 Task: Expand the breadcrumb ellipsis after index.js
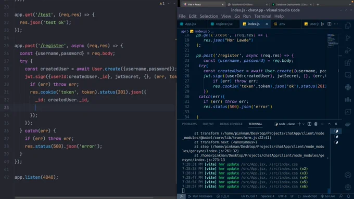point(213,31)
